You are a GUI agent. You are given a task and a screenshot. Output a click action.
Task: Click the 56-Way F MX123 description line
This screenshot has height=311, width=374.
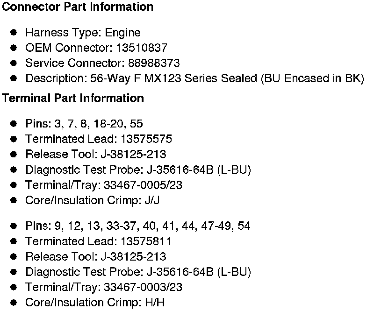[194, 78]
